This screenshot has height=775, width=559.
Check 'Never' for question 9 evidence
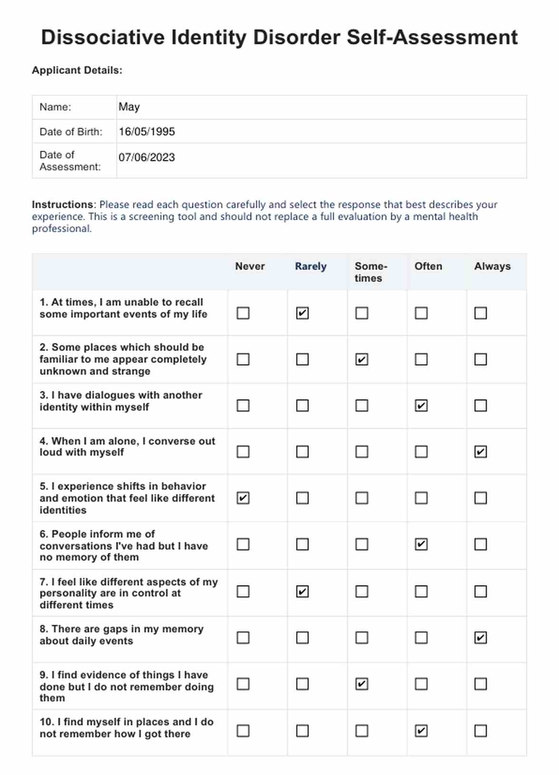pos(243,684)
